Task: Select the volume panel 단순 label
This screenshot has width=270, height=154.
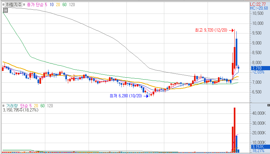Action: [x=24, y=106]
